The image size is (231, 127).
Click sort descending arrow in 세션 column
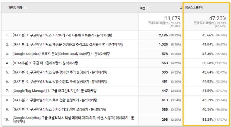click(181, 8)
